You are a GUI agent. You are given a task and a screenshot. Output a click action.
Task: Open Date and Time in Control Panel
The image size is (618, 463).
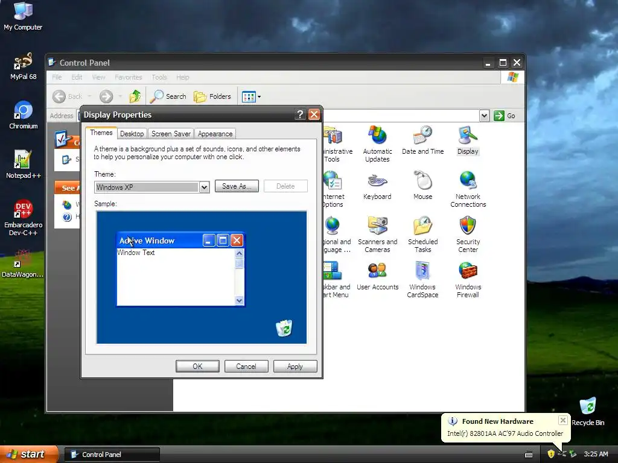point(422,140)
